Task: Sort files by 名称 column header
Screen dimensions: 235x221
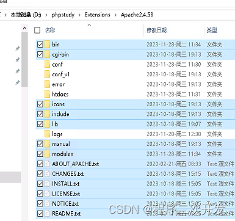Action: pyautogui.click(x=50, y=30)
